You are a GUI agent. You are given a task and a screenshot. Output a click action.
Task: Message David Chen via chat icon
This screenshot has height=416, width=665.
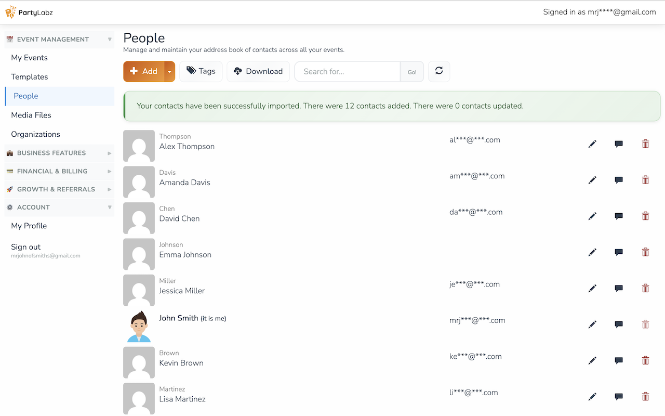coord(619,216)
